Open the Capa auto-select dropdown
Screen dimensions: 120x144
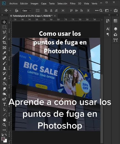point(26,11)
